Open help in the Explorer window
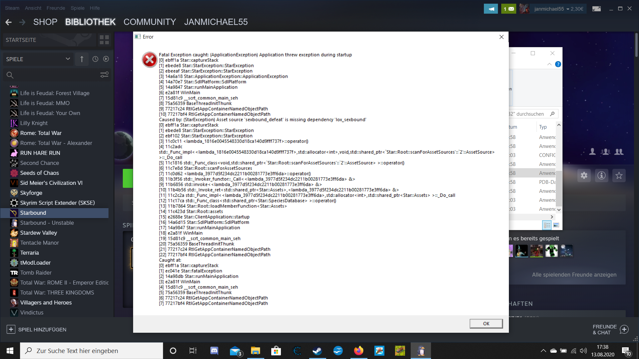639x359 pixels. click(x=558, y=64)
